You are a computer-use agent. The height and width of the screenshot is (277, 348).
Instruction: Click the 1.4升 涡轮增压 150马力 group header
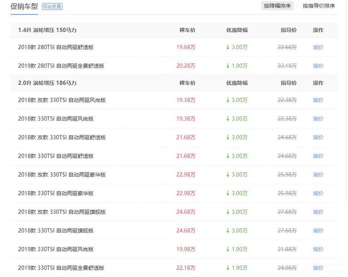tap(47, 30)
